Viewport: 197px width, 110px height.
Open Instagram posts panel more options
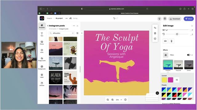click(x=74, y=26)
